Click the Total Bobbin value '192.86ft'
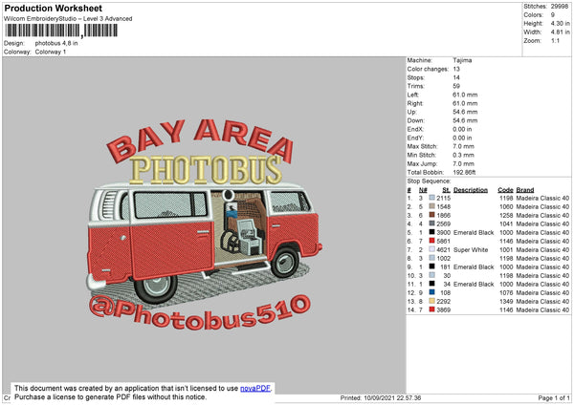The width and height of the screenshot is (574, 405). tap(464, 172)
